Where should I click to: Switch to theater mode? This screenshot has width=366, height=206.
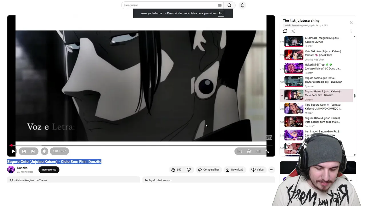258,151
